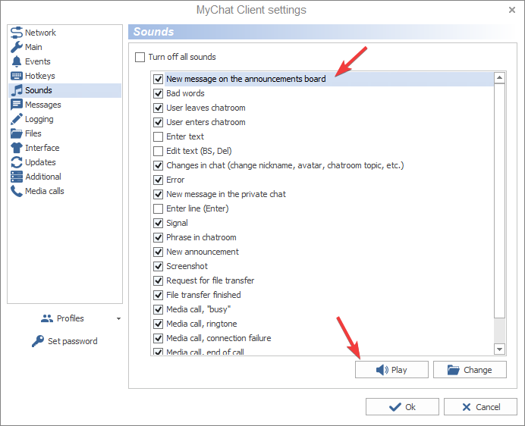
Task: Click Cancel to discard changes
Action: pyautogui.click(x=480, y=407)
